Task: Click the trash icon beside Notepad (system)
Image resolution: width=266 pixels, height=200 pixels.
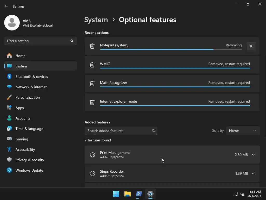Action: coord(92,46)
